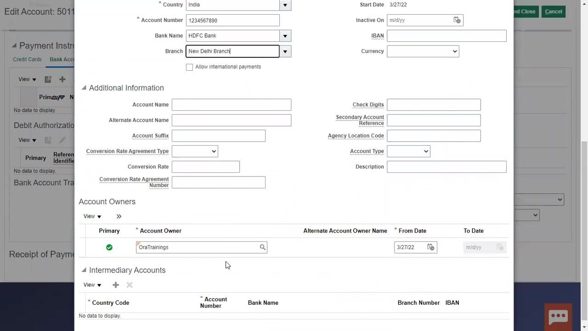Click the delete X icon in Intermediary Accounts

[130, 285]
